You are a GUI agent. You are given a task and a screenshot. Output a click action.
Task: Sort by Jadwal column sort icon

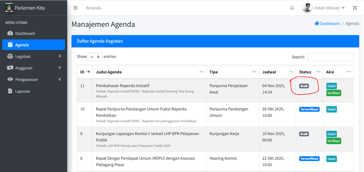pos(291,72)
